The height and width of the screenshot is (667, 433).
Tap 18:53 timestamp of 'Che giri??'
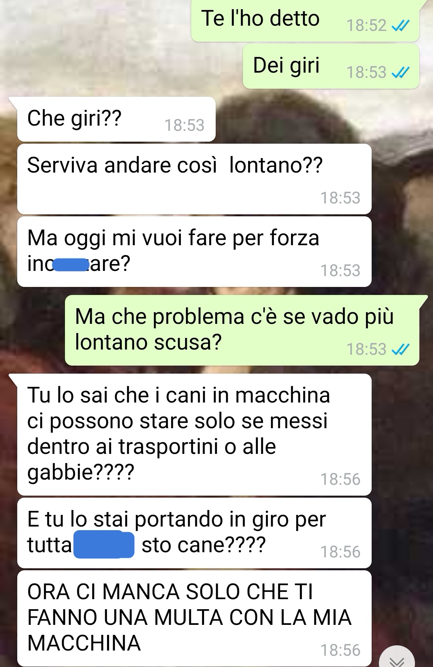point(184,126)
